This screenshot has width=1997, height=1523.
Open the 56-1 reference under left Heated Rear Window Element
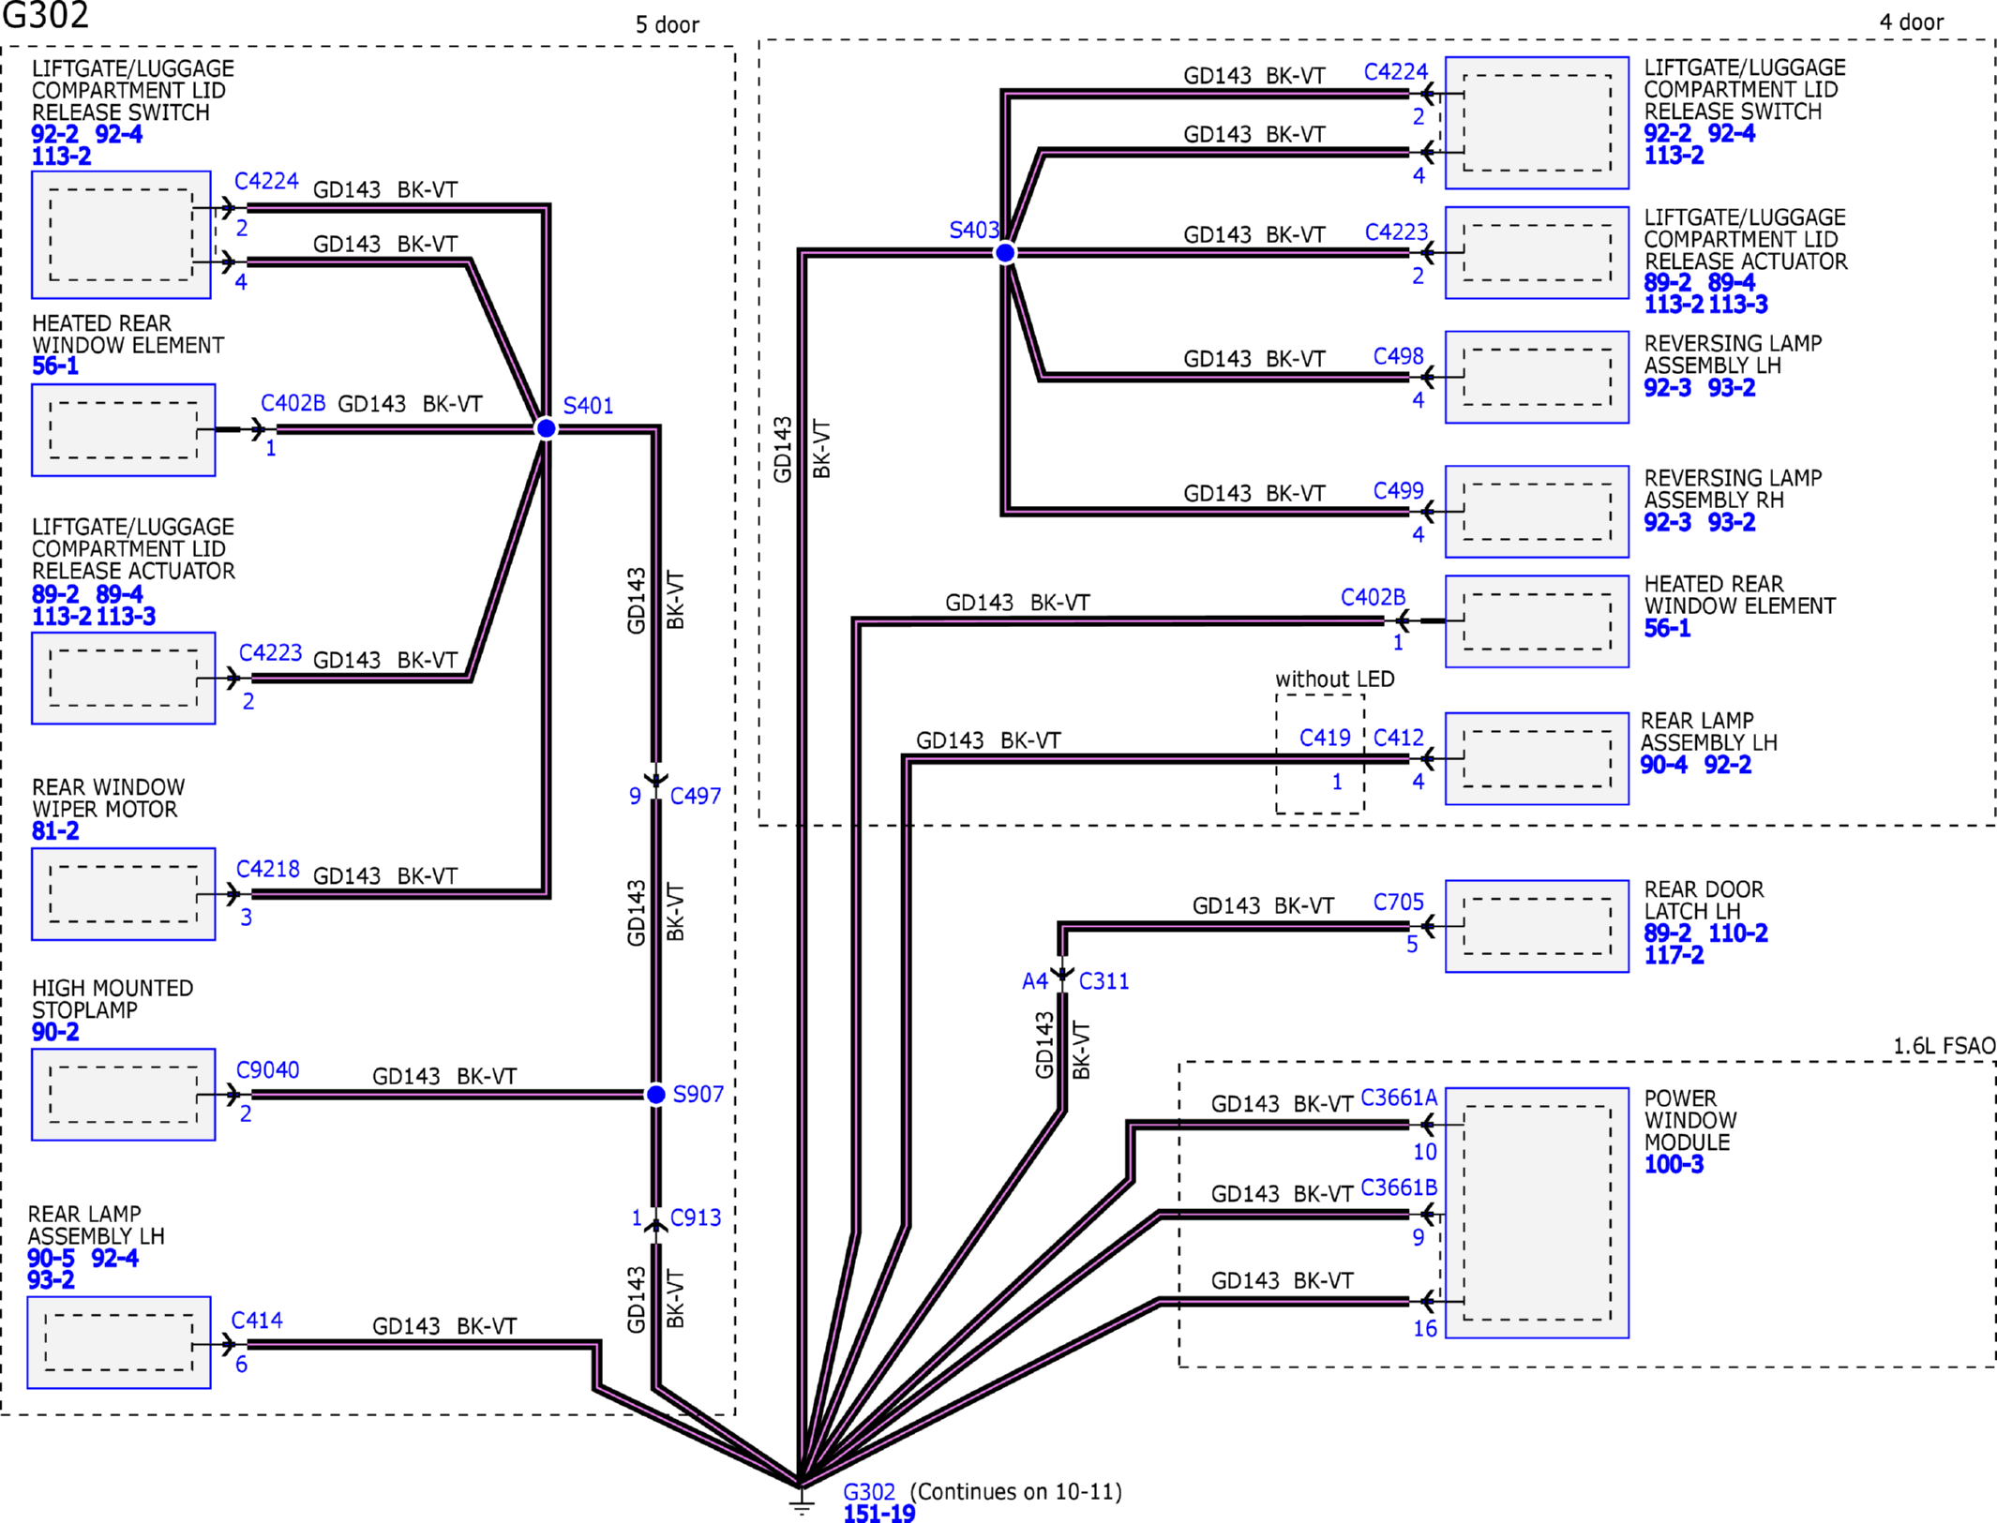[55, 366]
